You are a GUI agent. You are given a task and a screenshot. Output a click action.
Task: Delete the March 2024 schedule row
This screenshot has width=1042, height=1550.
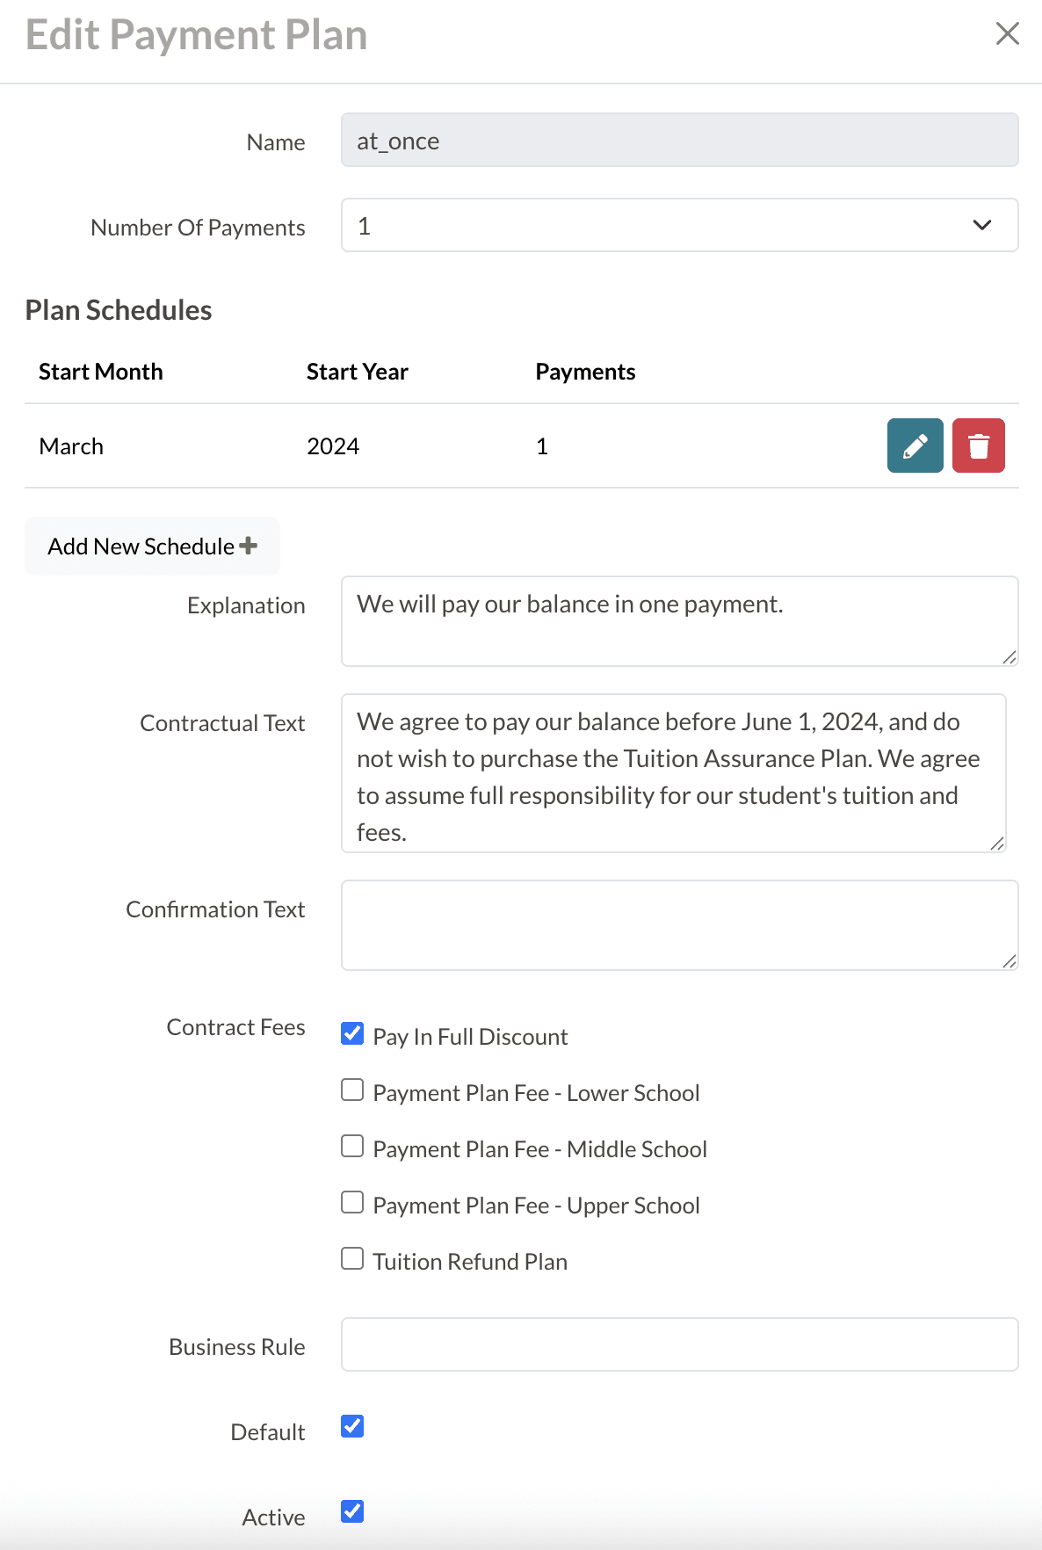[x=979, y=446]
